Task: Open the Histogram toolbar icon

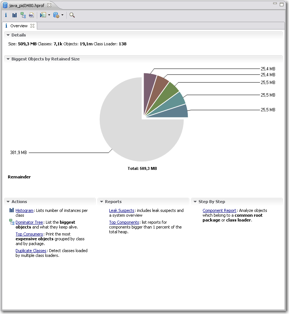Action: (14, 15)
